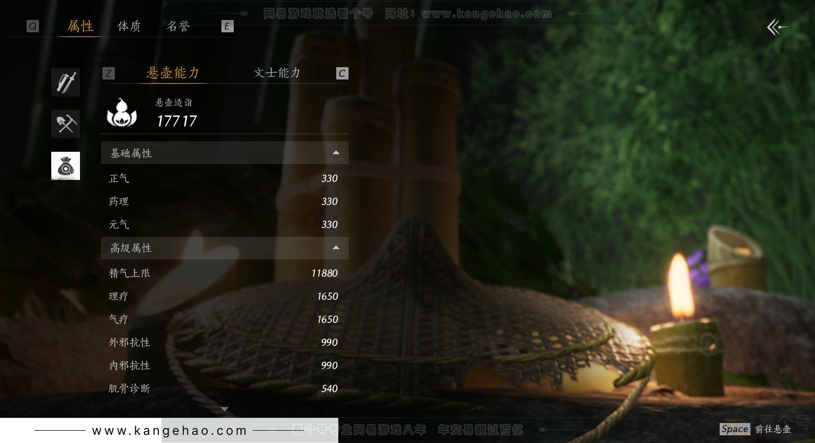Click the 内邪抗性 attribute label

tap(130, 366)
